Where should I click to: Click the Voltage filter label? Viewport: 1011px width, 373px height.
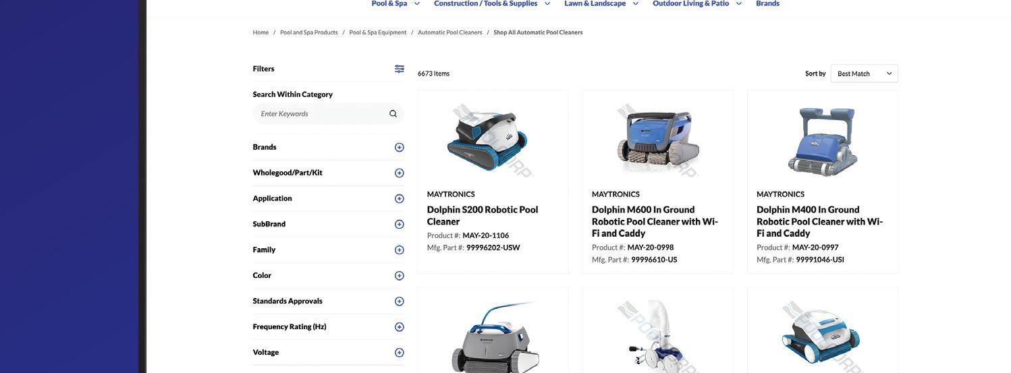[x=266, y=352]
